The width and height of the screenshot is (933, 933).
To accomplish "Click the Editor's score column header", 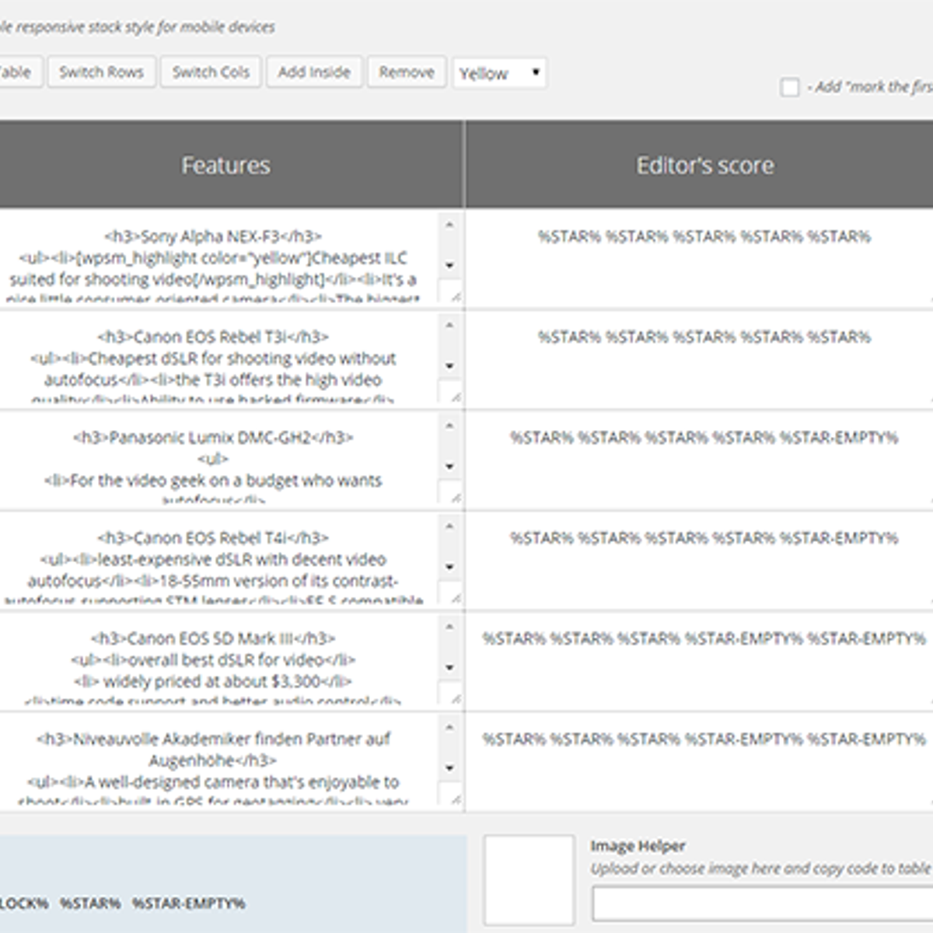I will coord(704,165).
